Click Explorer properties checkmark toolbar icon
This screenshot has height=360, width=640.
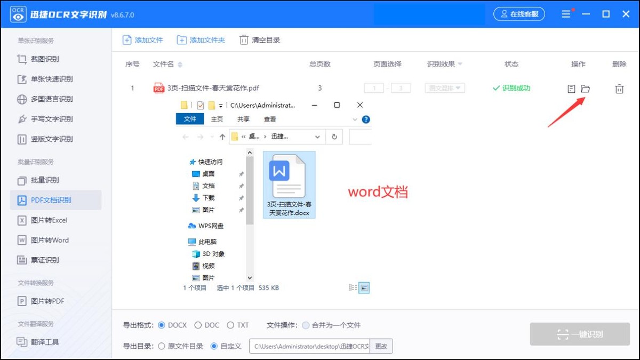pyautogui.click(x=201, y=105)
